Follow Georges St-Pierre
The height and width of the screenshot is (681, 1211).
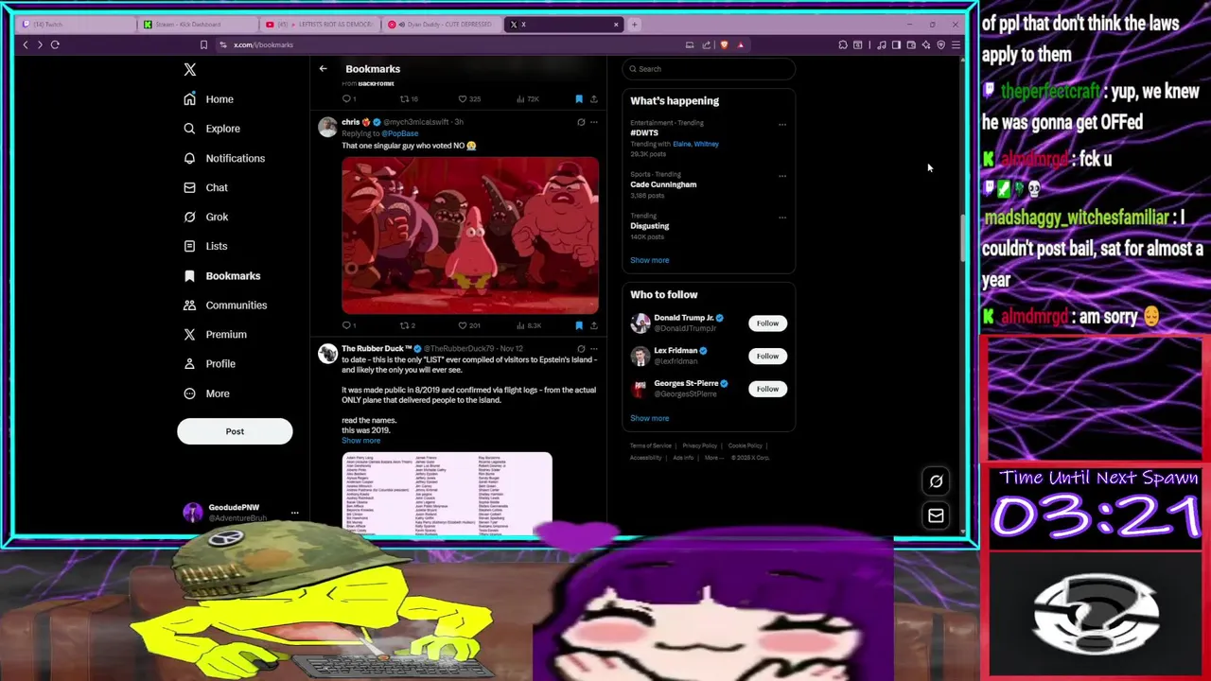(767, 389)
